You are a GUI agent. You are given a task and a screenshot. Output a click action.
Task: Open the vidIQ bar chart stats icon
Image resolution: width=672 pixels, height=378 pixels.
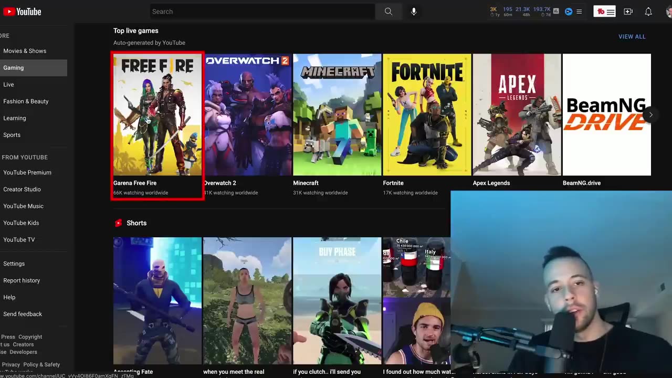point(556,11)
